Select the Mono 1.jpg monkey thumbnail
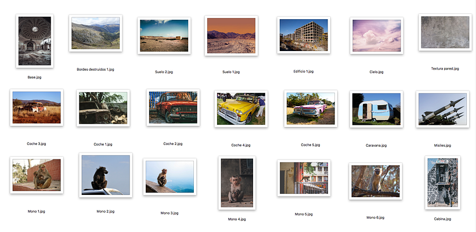 click(x=37, y=174)
